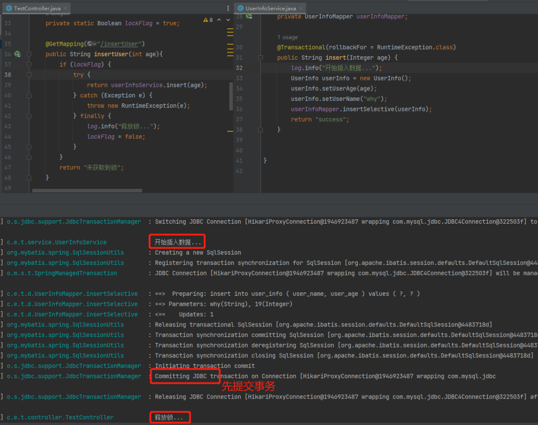Screen dimensions: 538x425
Task: Click the fold end marker on line 46
Action: tap(29, 157)
